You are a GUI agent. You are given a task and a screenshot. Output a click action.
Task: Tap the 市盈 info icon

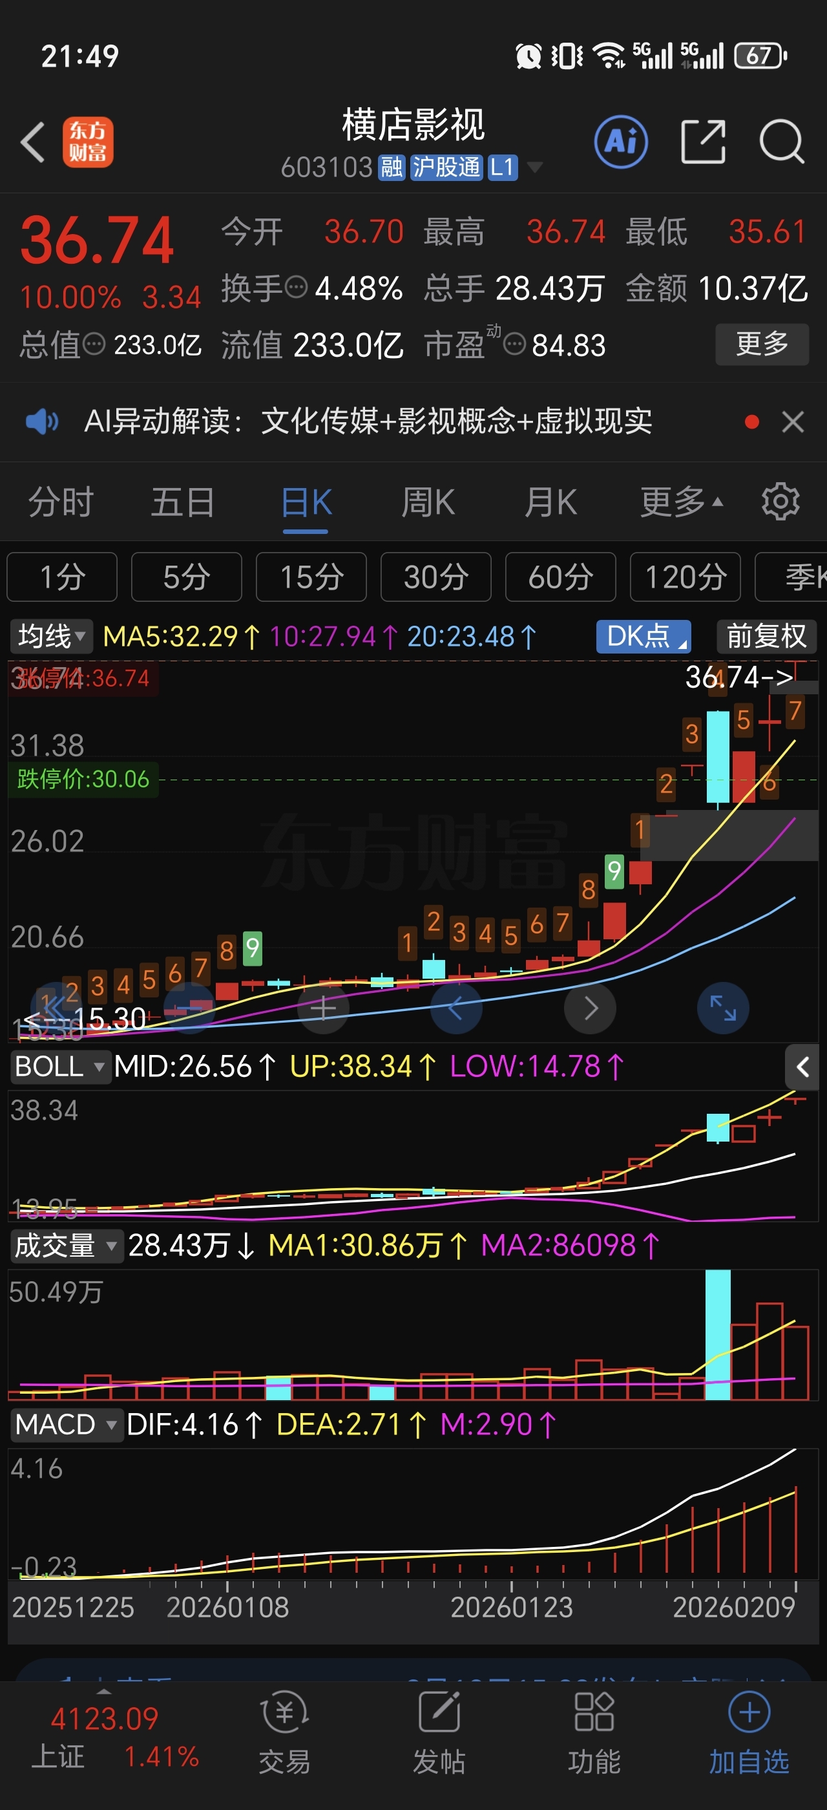pyautogui.click(x=514, y=345)
